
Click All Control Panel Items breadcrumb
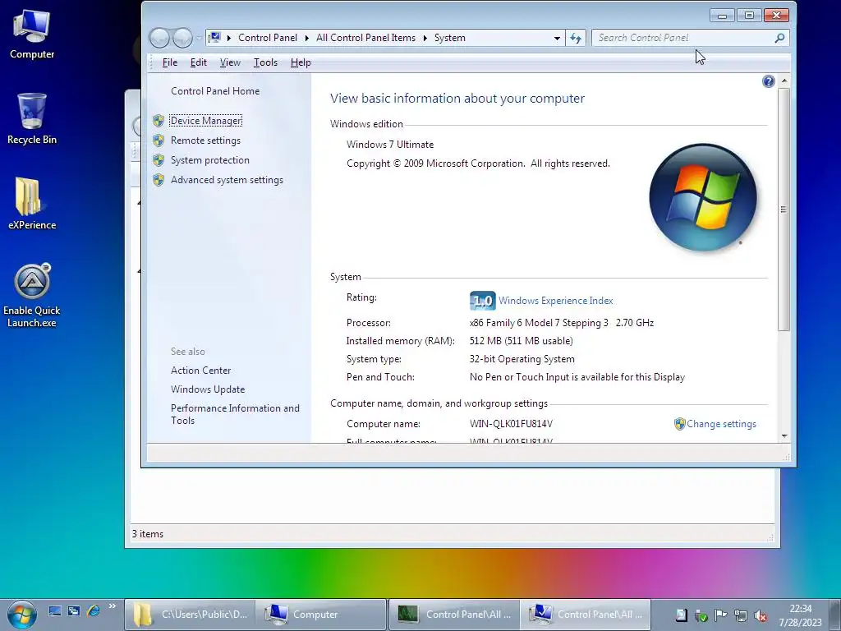(x=365, y=38)
